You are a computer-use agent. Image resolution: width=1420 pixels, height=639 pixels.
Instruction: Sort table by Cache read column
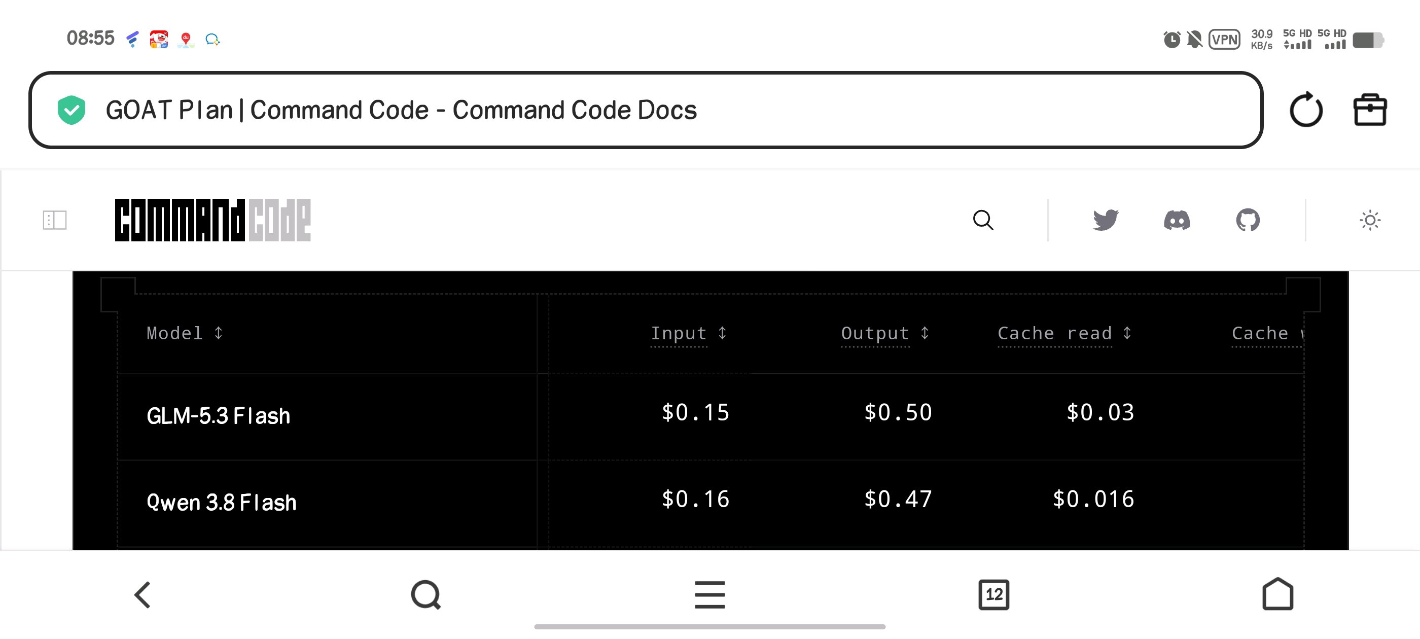[x=1065, y=333]
